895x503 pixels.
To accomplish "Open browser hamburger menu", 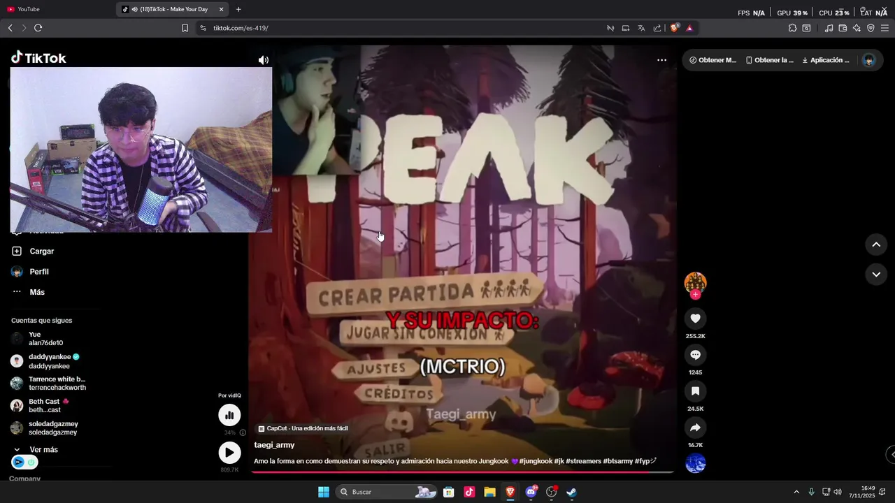I will pyautogui.click(x=885, y=28).
